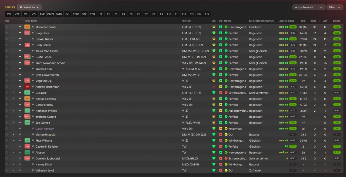
Task: Open the Kaderinfo view dropdown
Action: point(29,7)
